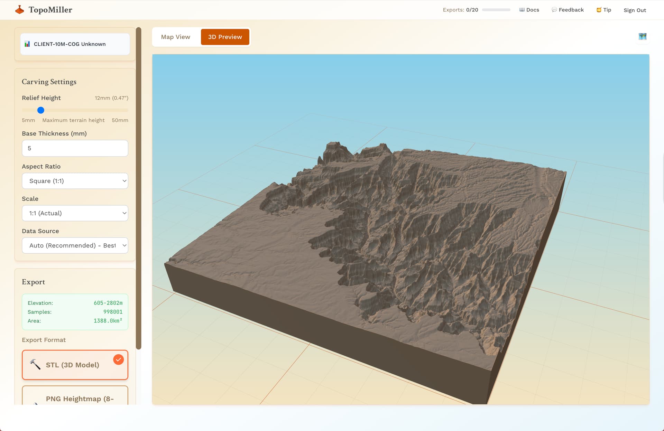664x431 pixels.
Task: Click the Tip honey pot icon
Action: coord(599,10)
